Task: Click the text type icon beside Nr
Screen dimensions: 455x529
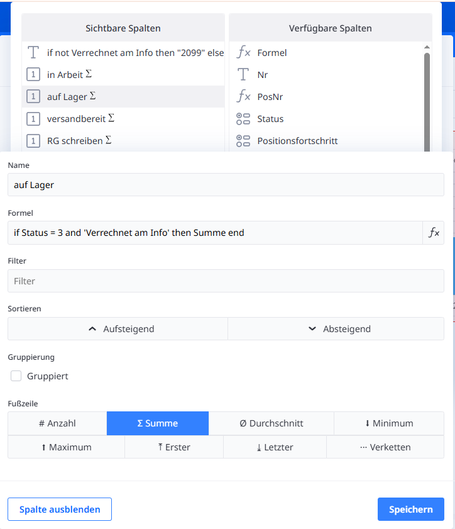Action: [243, 75]
